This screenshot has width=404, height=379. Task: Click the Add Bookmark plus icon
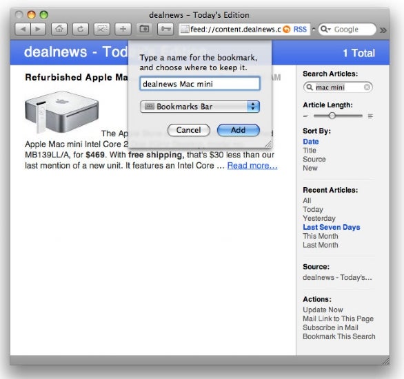(123, 30)
